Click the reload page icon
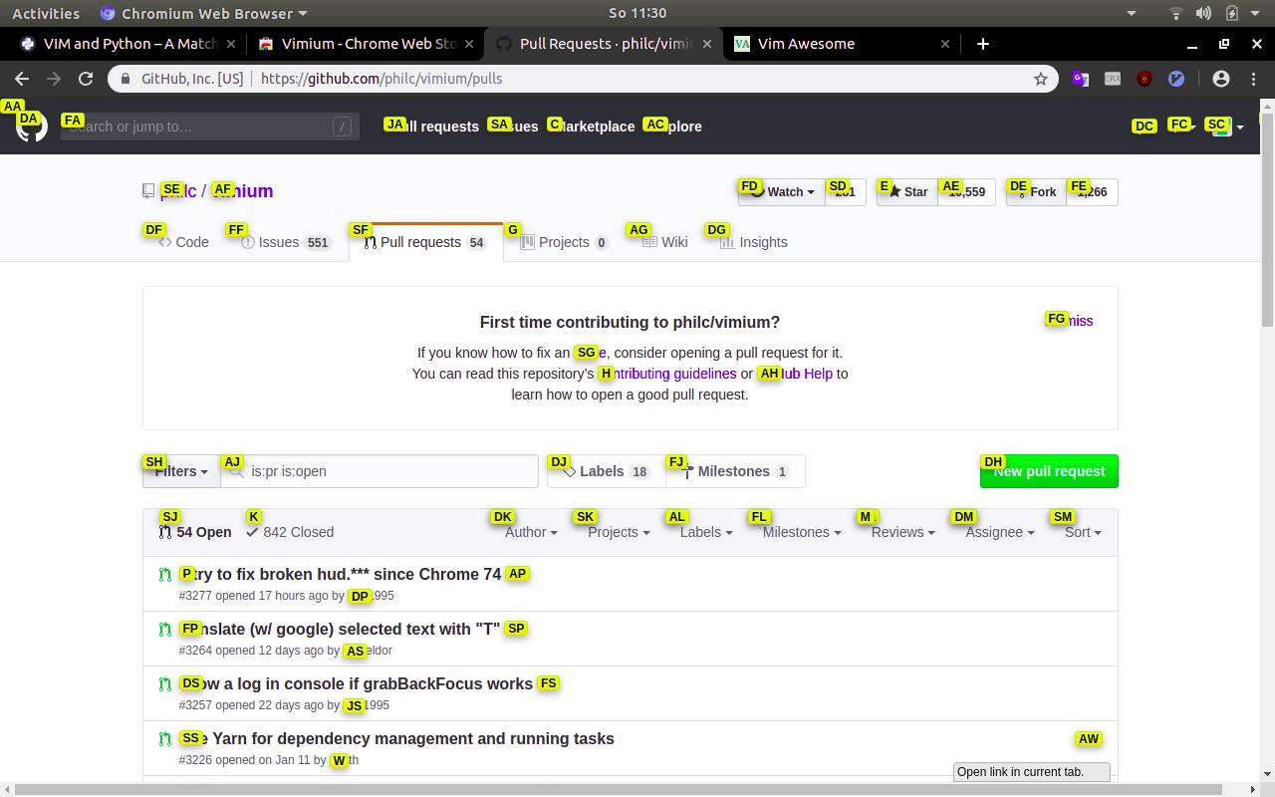This screenshot has width=1275, height=797. coord(86,78)
